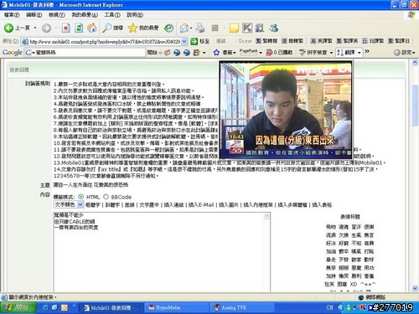Open the 我的最愛(A) menu in menu bar

click(x=85, y=15)
